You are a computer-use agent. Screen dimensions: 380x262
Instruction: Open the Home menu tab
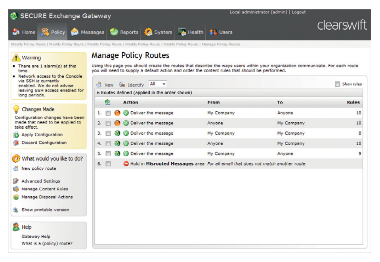24,32
